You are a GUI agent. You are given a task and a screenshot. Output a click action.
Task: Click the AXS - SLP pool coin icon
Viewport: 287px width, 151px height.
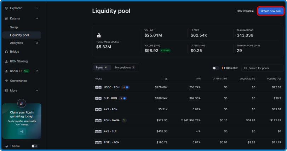coord(98,131)
